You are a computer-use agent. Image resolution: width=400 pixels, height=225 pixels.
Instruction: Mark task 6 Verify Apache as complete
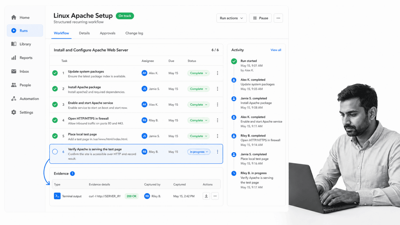point(55,152)
